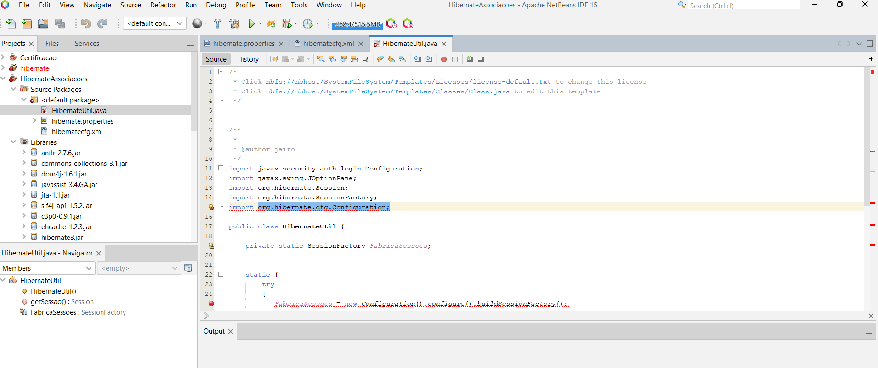Run the project with green arrow
The image size is (878, 368).
(x=252, y=23)
